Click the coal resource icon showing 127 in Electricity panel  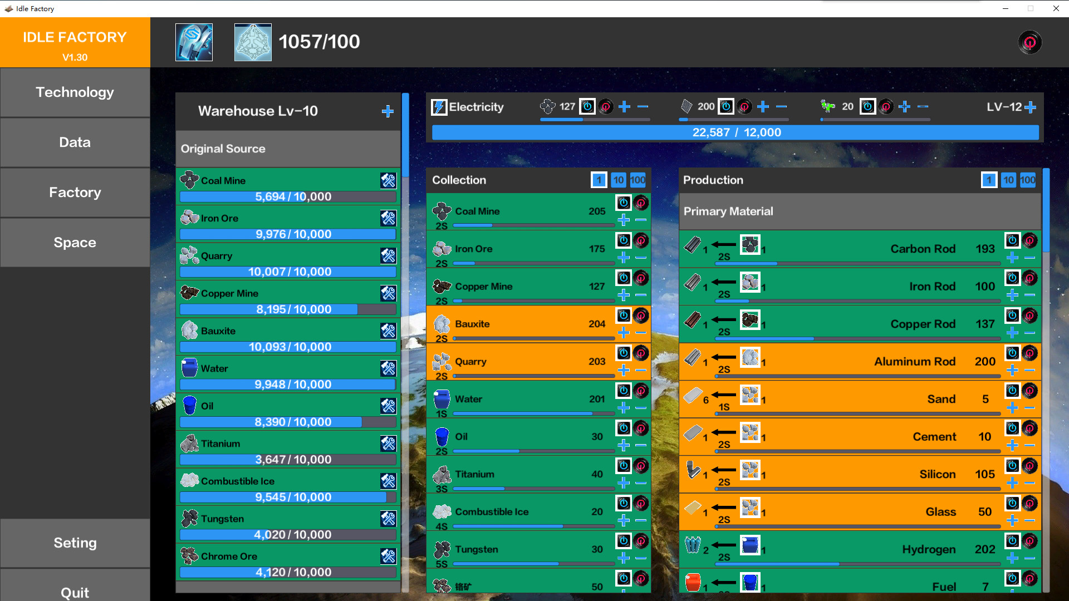548,106
